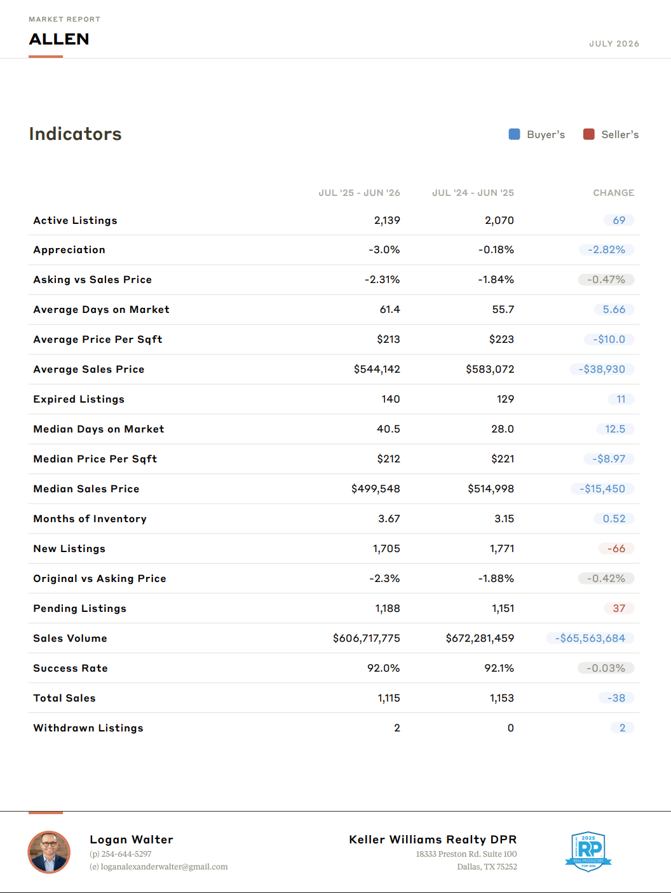Image resolution: width=671 pixels, height=893 pixels.
Task: Click the Success Rate gray -0.03% badge
Action: [606, 668]
